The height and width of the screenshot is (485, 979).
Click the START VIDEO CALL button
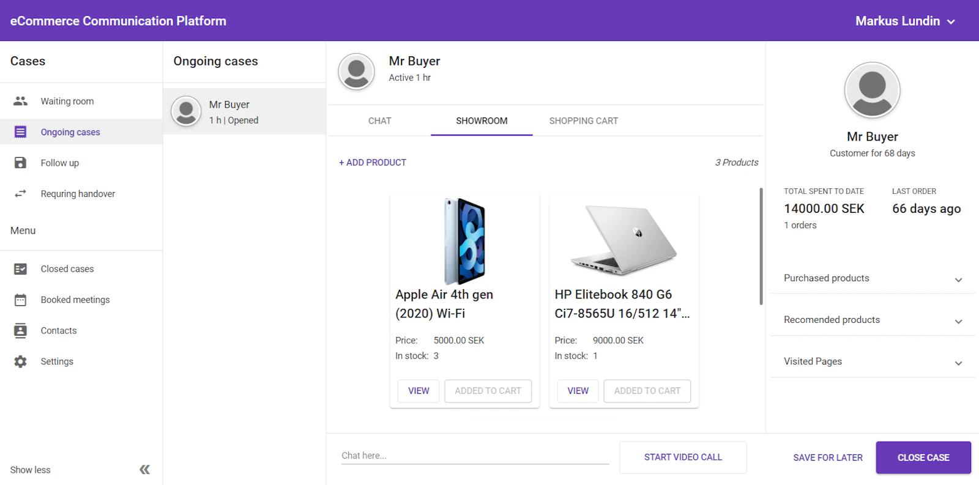click(683, 457)
